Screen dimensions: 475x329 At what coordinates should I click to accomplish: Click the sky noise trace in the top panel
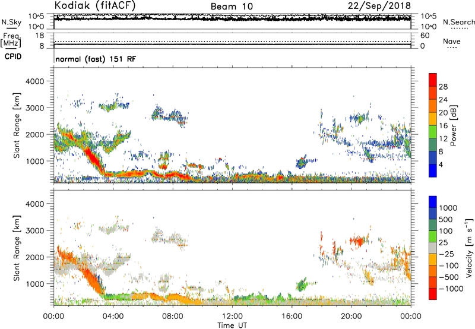[x=232, y=18]
